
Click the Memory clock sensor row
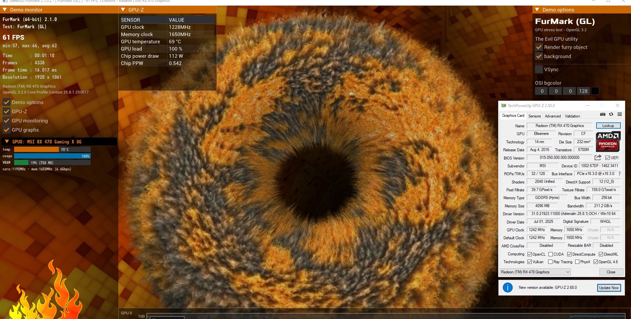tap(168, 34)
